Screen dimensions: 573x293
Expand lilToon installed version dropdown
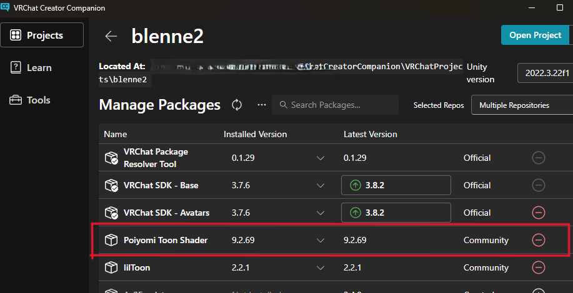click(321, 267)
